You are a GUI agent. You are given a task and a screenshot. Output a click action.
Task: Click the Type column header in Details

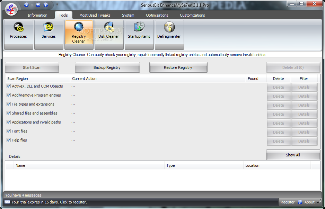(204, 165)
